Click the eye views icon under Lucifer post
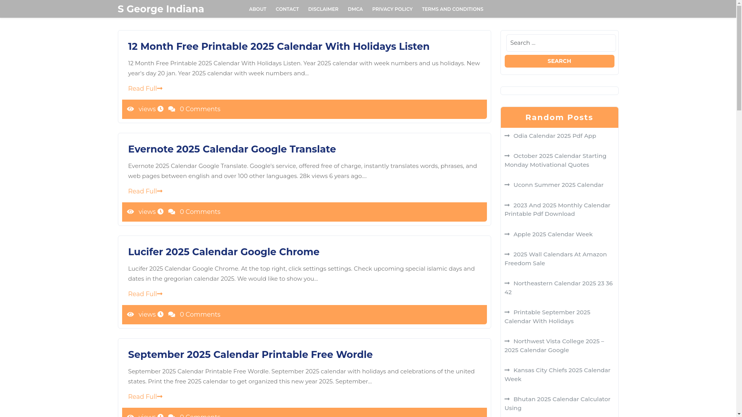This screenshot has height=417, width=742. click(131, 315)
